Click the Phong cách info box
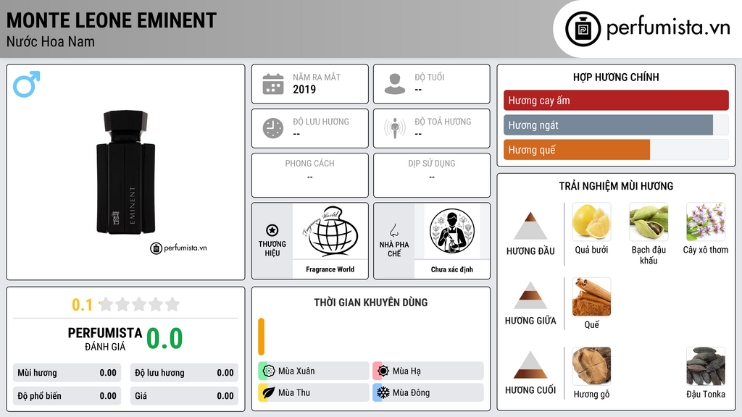742x417 pixels. [310, 175]
